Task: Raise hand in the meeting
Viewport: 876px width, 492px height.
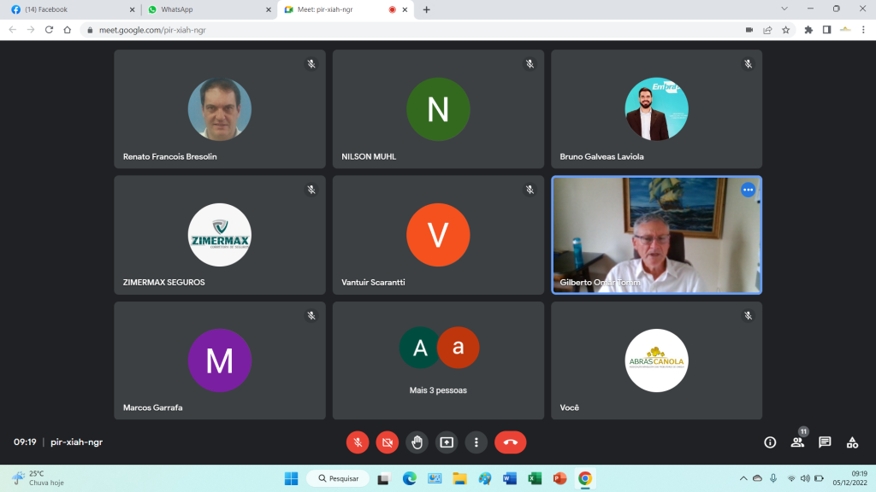Action: coord(417,442)
